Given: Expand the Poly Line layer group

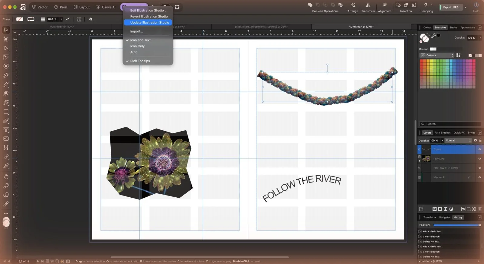Looking at the screenshot, I should tap(419, 161).
